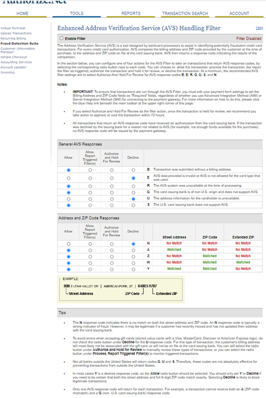Set code U to Allow
This screenshot has width=266, height=398.
69,198
